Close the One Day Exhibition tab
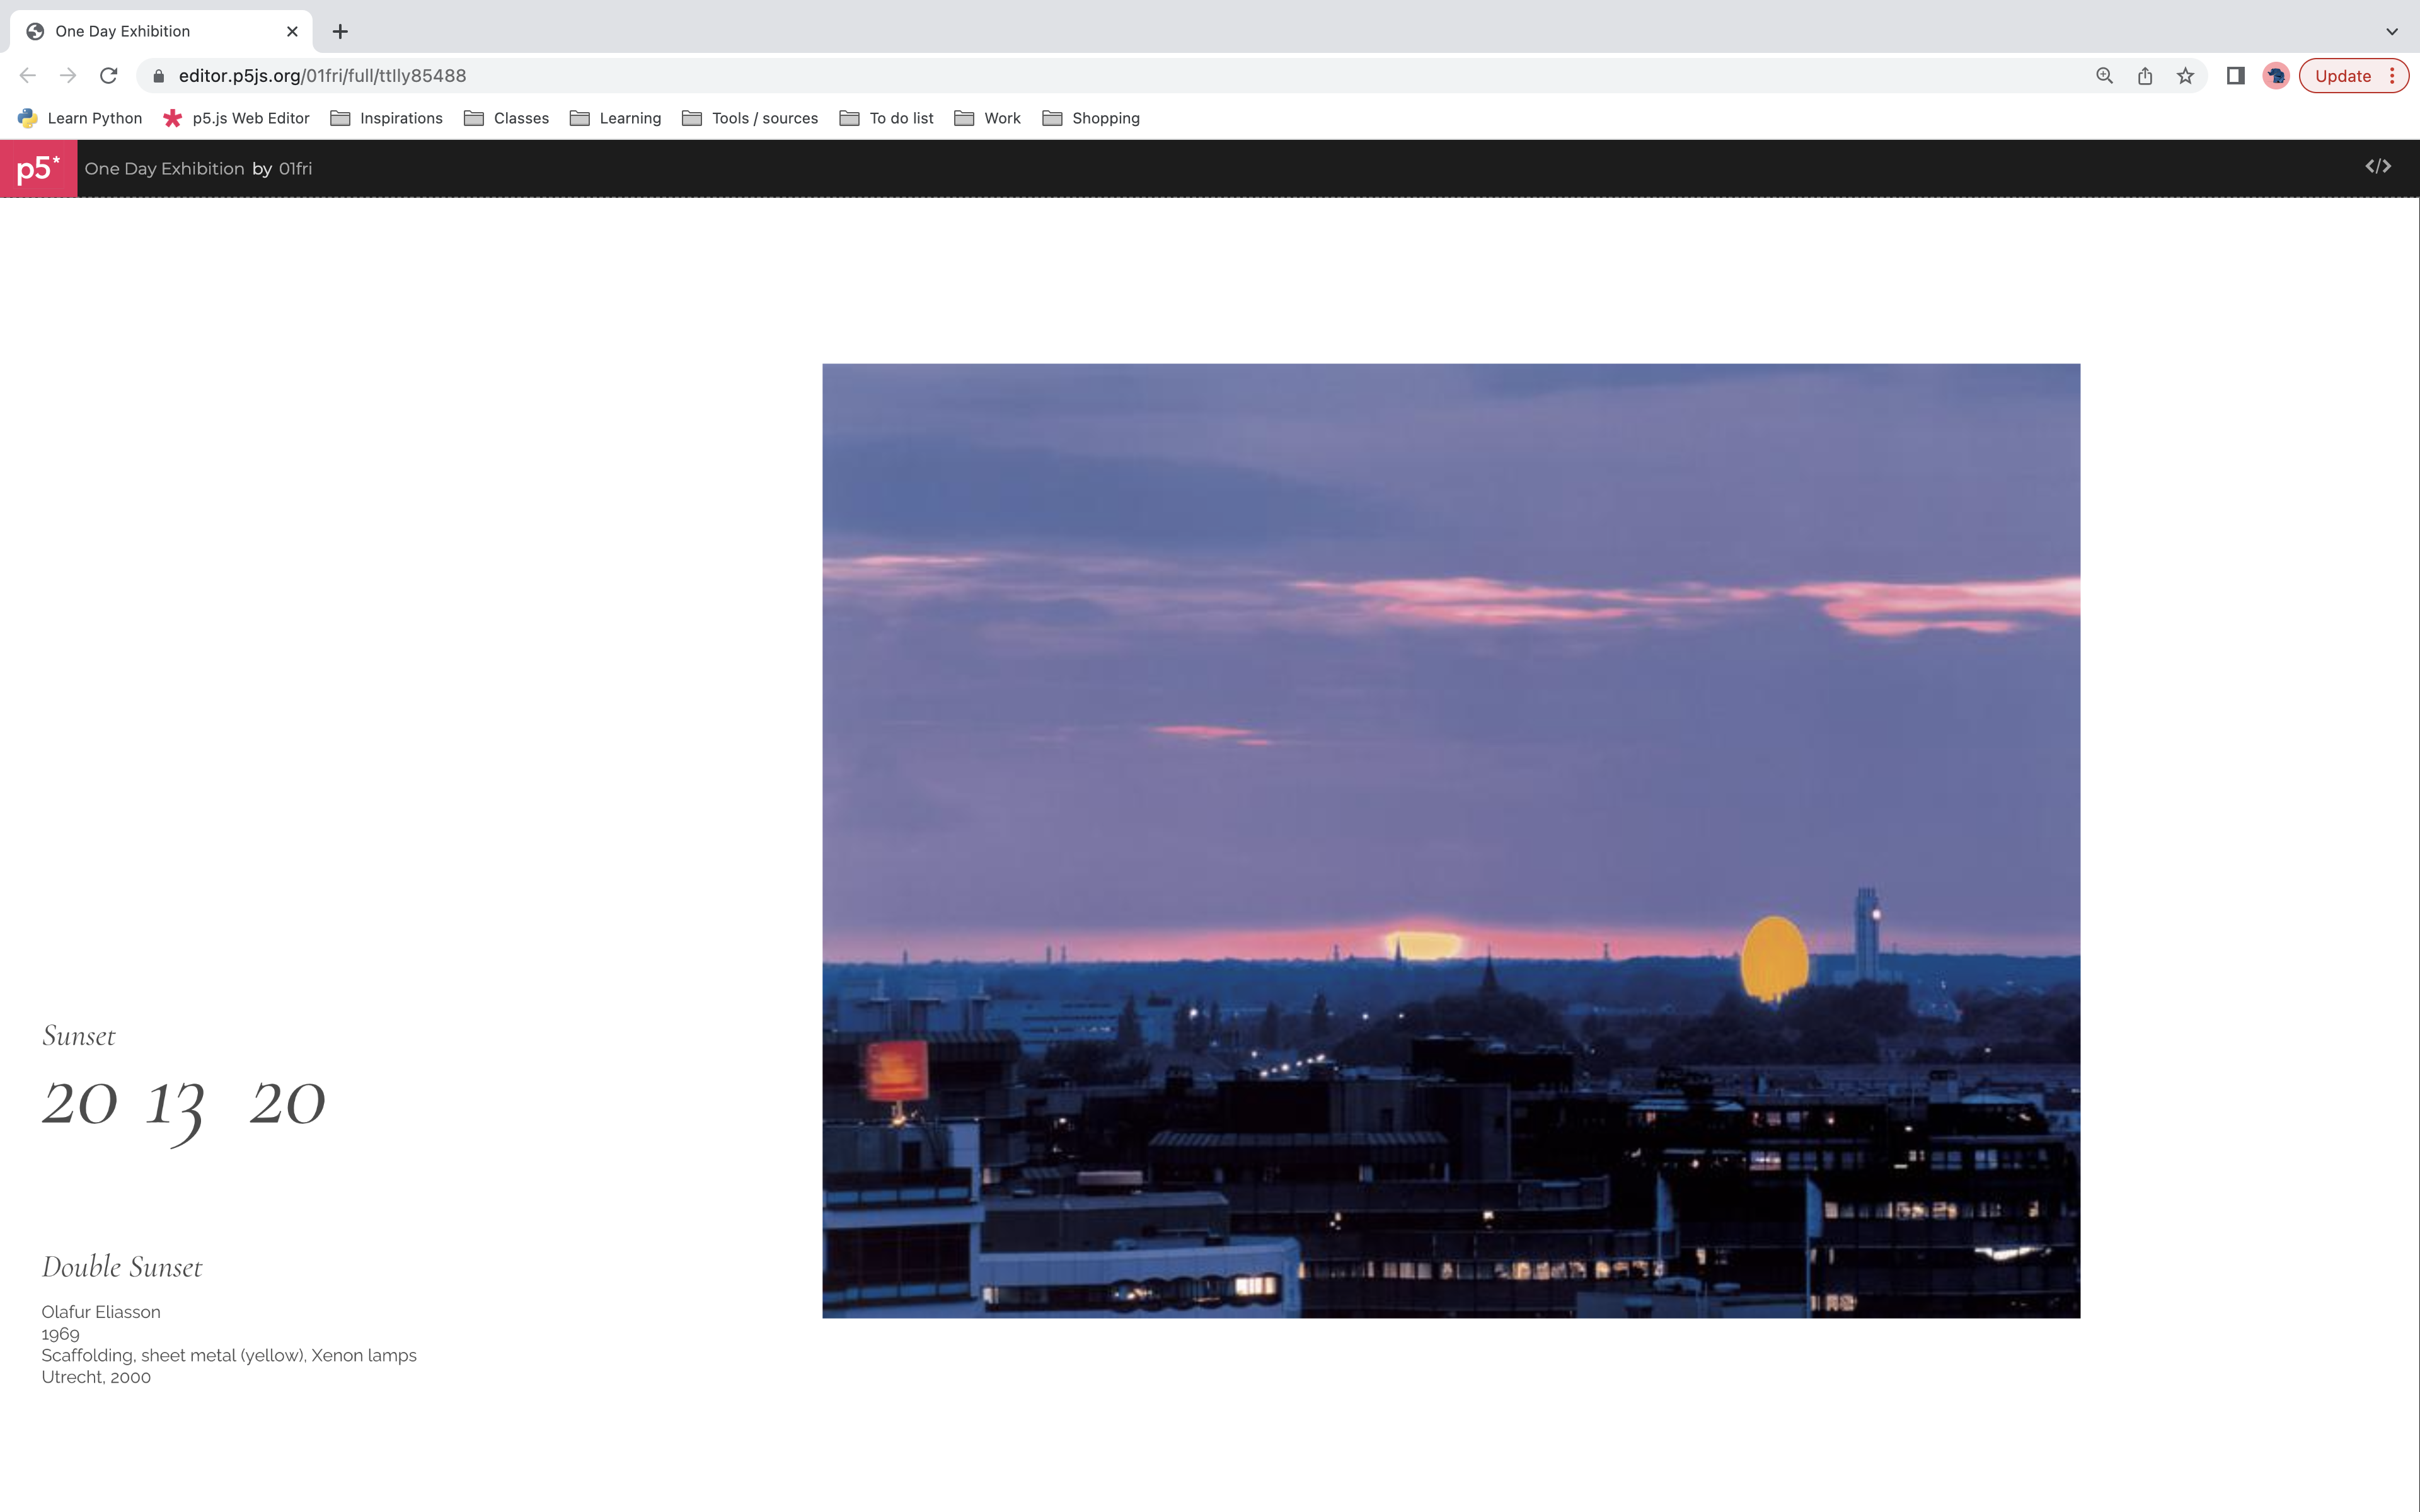Screen dimensions: 2420x1512 pos(292,31)
